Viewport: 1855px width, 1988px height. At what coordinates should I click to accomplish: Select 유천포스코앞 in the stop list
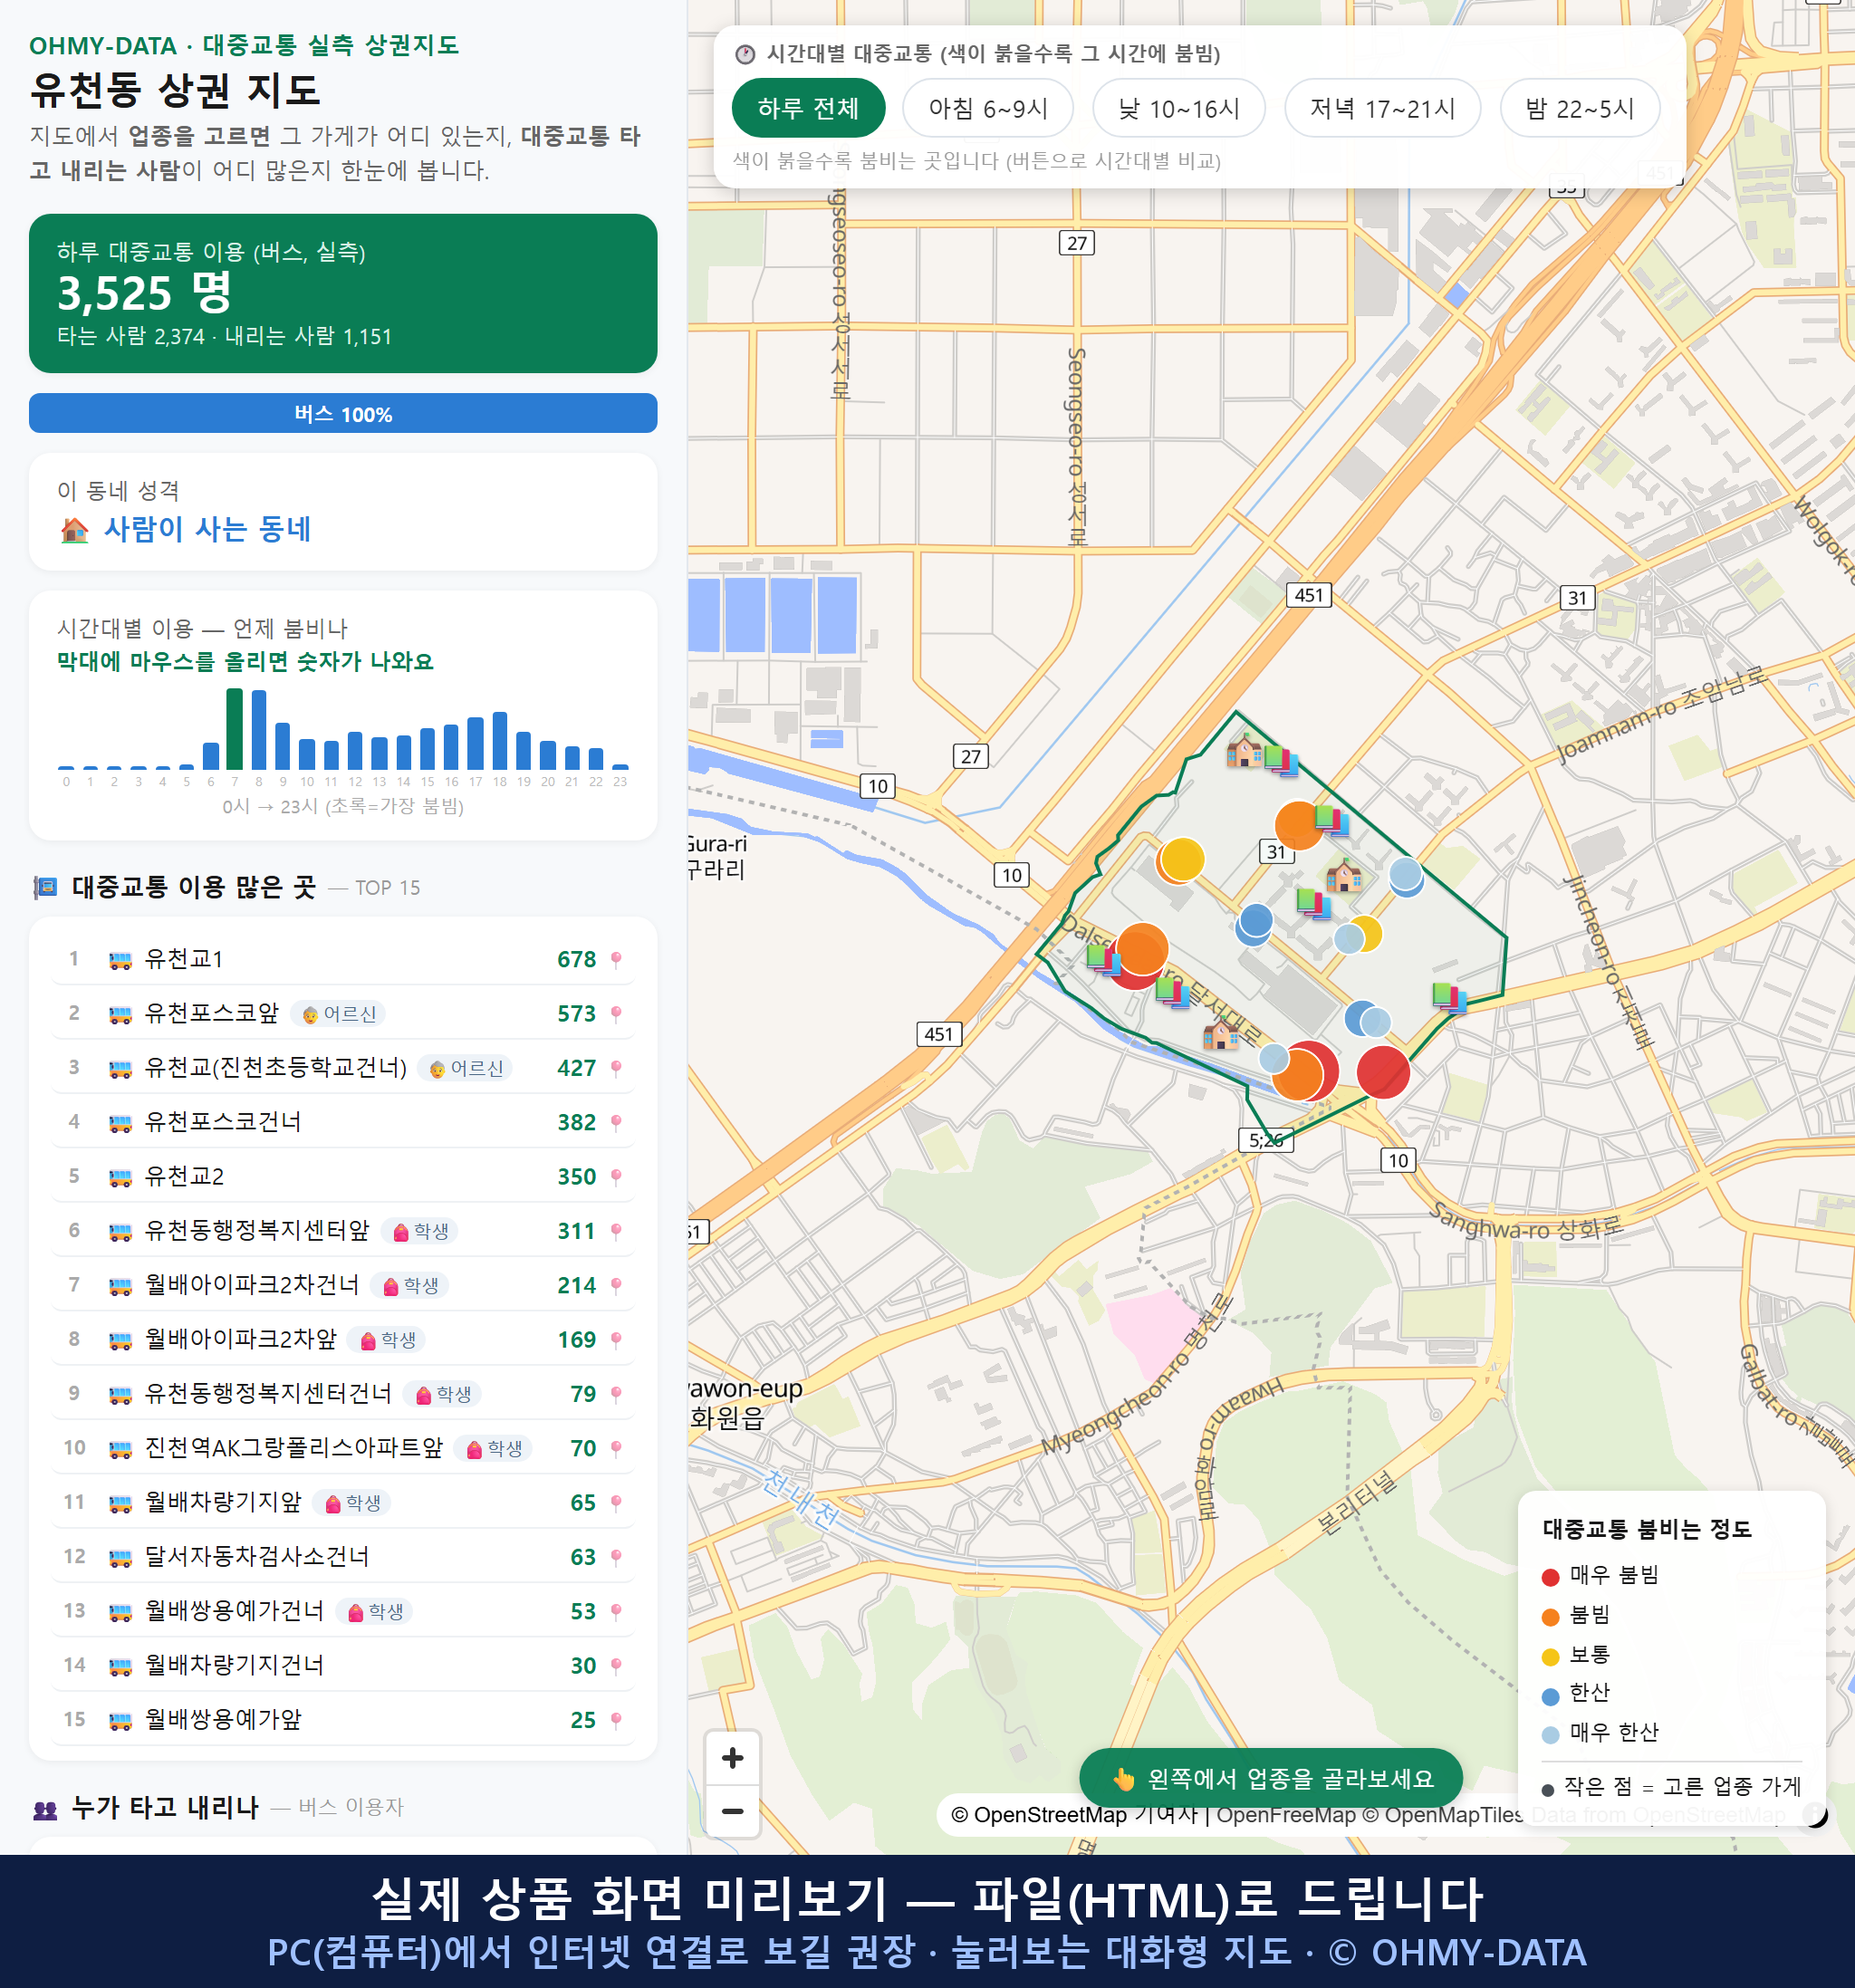pos(343,1014)
